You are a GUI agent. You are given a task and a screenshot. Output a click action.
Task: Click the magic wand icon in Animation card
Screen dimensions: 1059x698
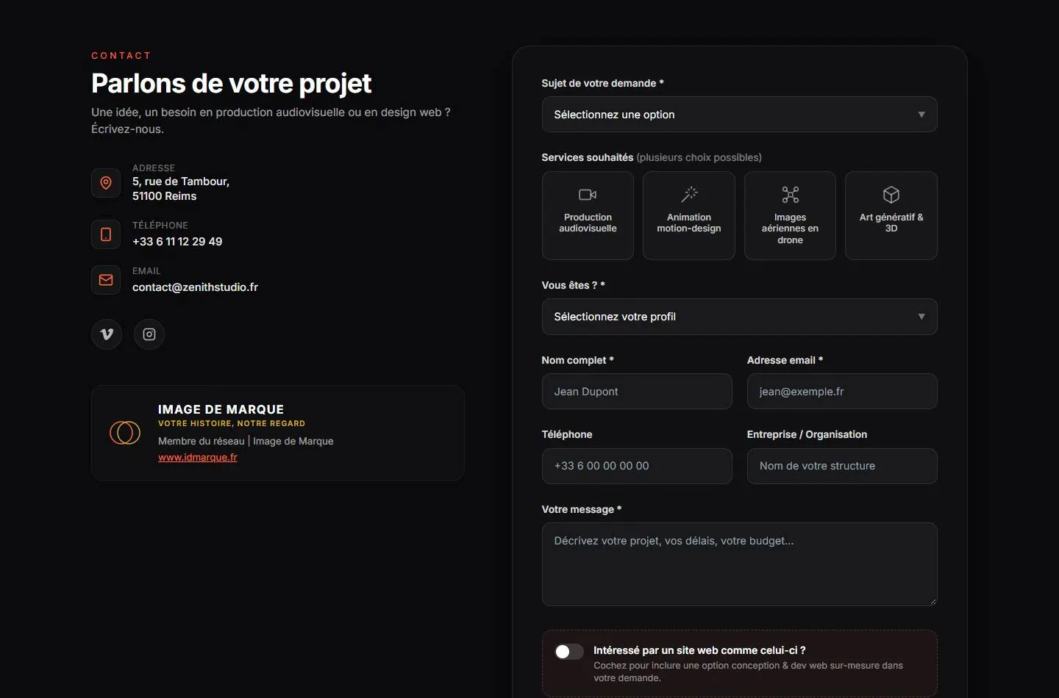click(x=689, y=195)
